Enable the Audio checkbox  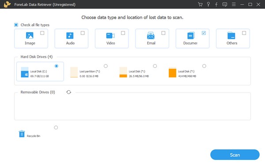click(x=83, y=33)
